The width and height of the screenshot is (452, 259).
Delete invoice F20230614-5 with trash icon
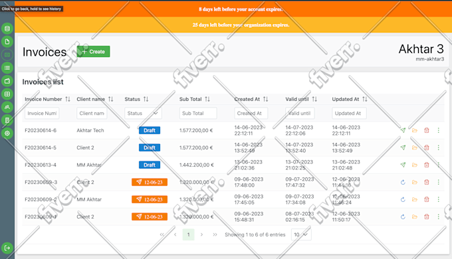pyautogui.click(x=427, y=147)
